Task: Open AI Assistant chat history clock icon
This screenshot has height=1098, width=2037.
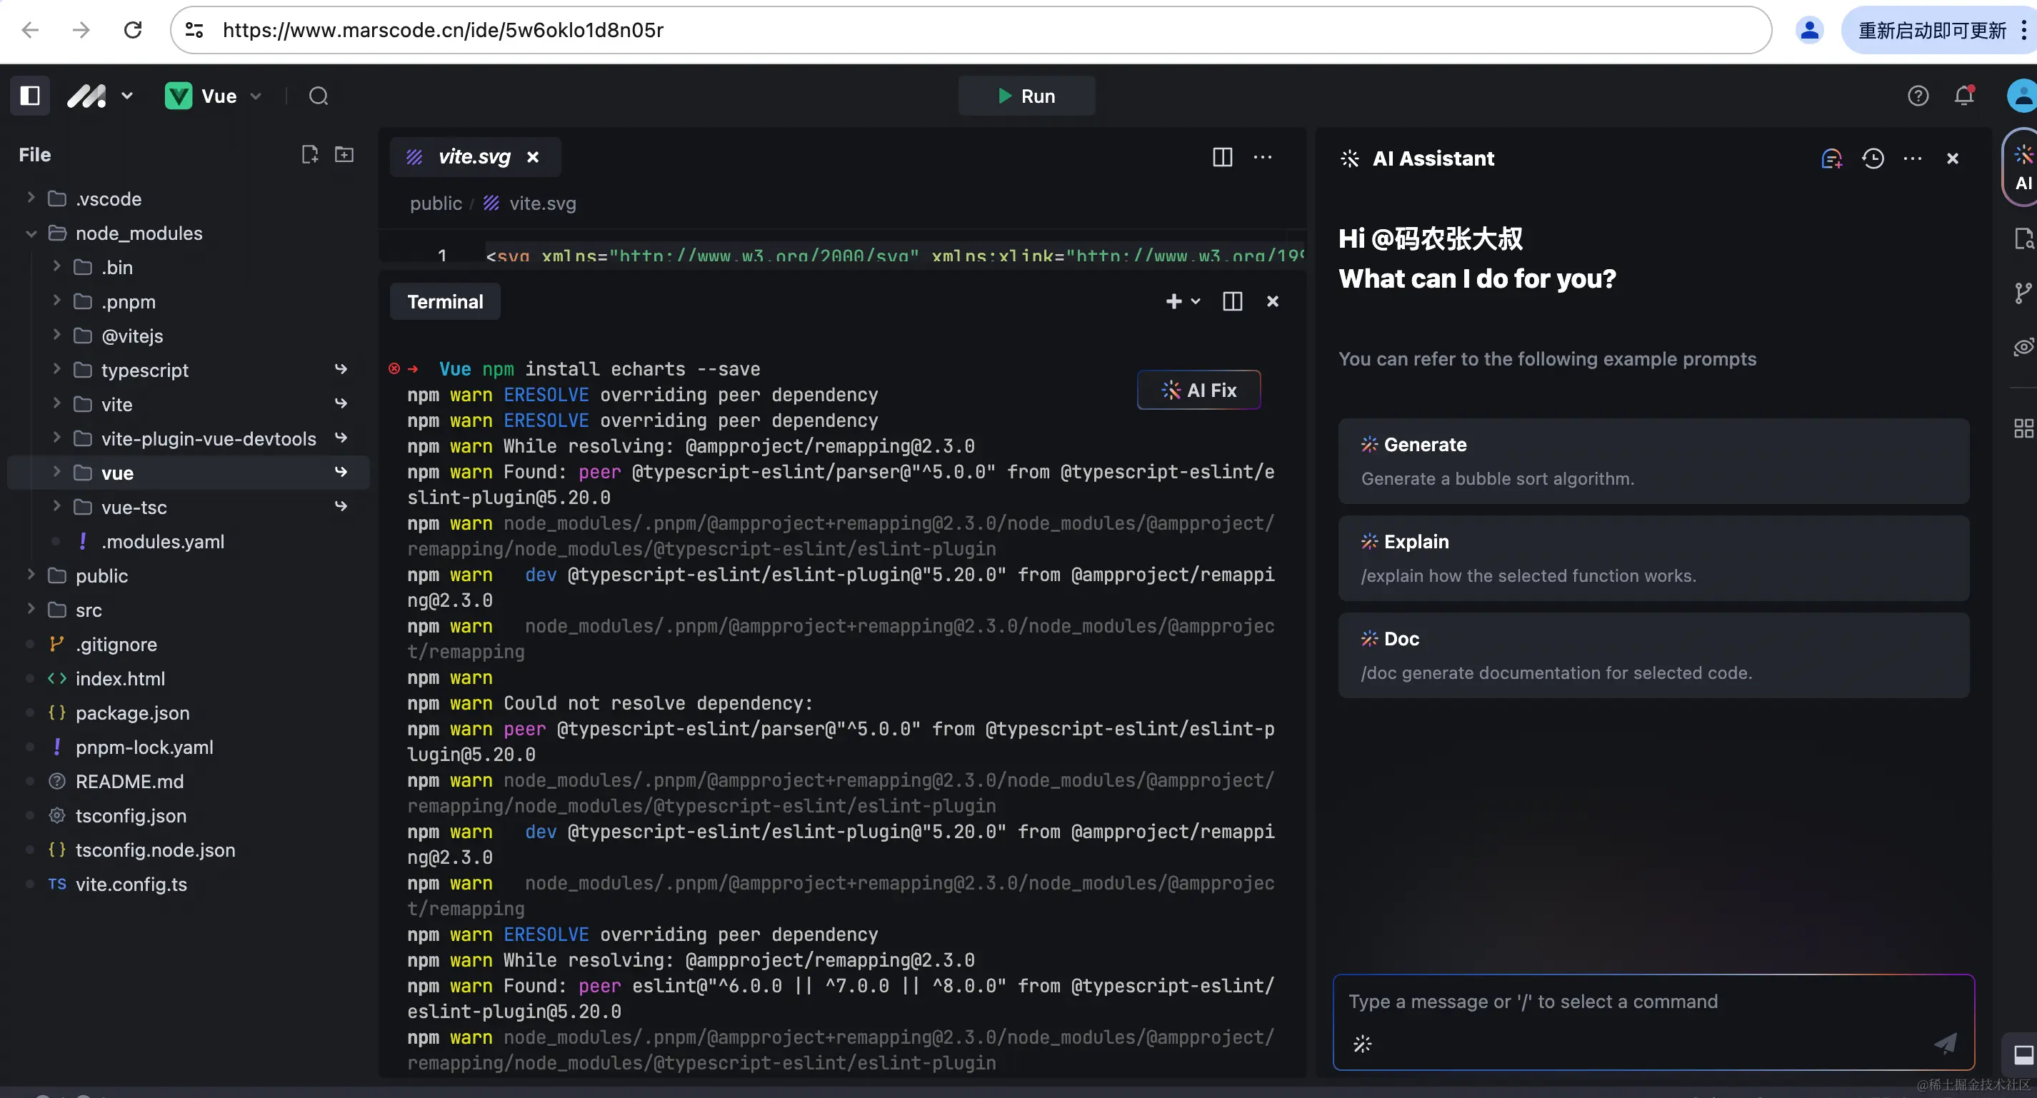Action: [x=1873, y=158]
